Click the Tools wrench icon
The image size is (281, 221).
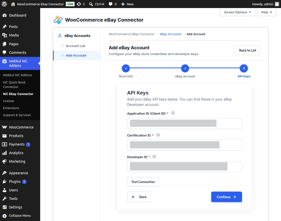pos(5,199)
